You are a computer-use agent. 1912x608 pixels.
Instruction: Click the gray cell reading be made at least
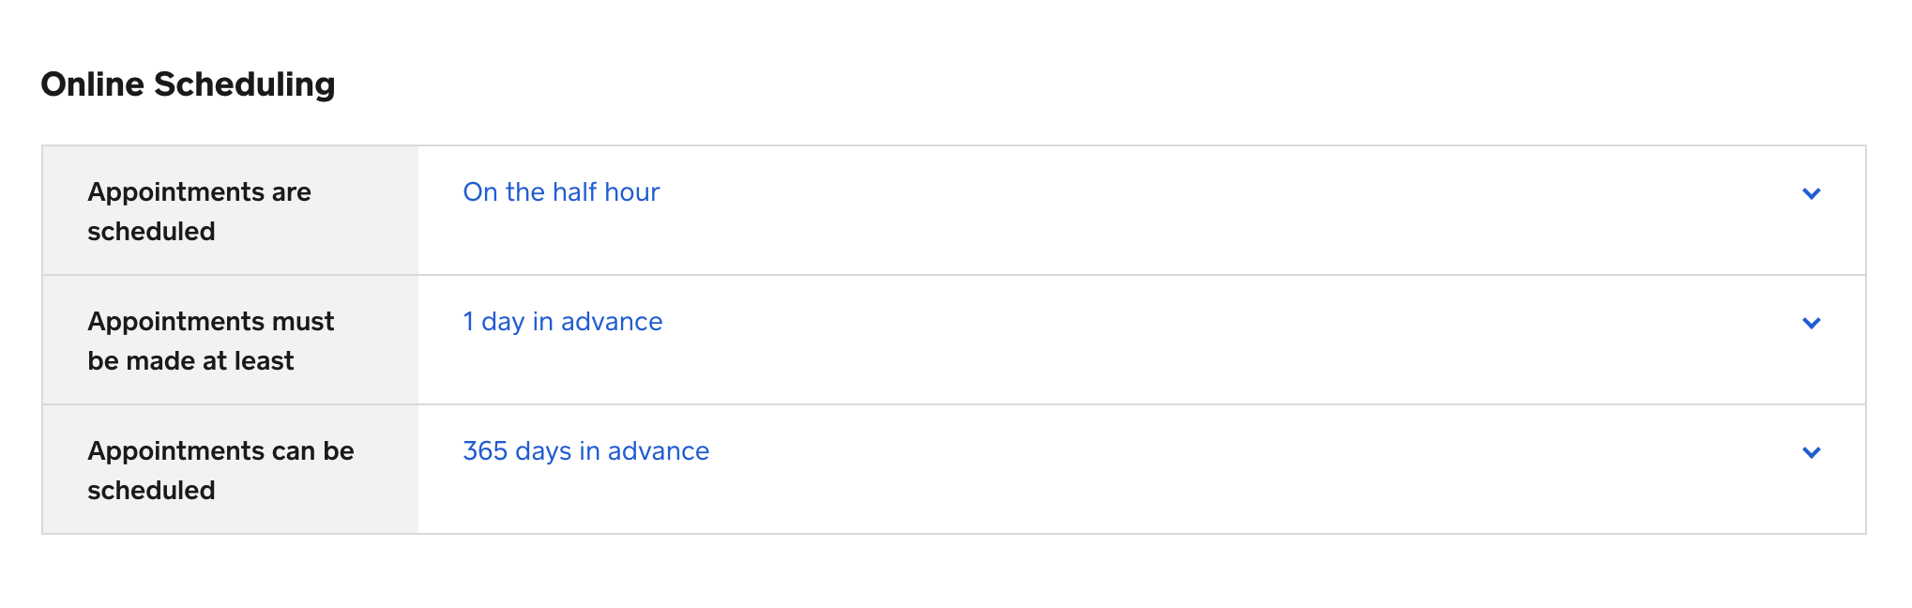tap(190, 361)
